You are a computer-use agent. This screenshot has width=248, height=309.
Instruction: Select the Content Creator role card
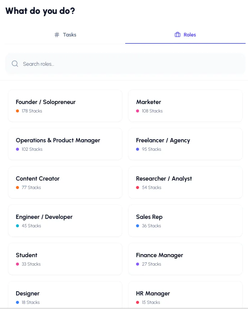[x=65, y=182]
